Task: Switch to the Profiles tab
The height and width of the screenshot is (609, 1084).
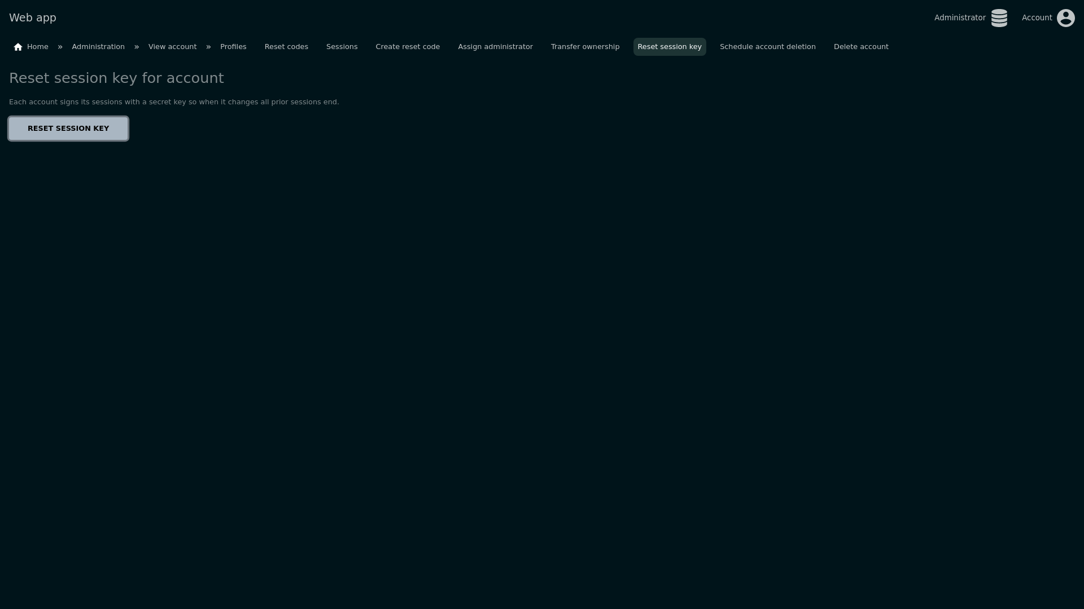Action: [233, 47]
